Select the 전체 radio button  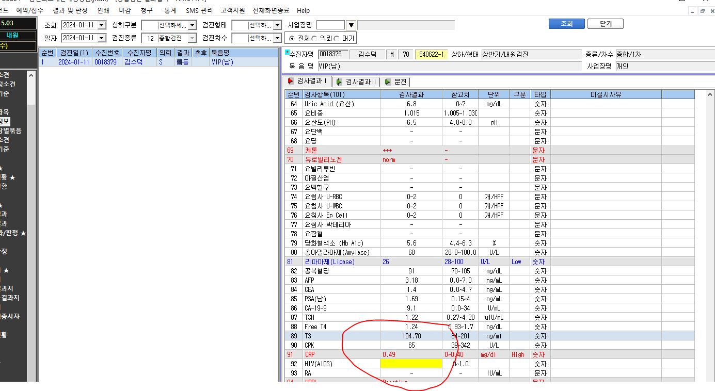[x=292, y=38]
